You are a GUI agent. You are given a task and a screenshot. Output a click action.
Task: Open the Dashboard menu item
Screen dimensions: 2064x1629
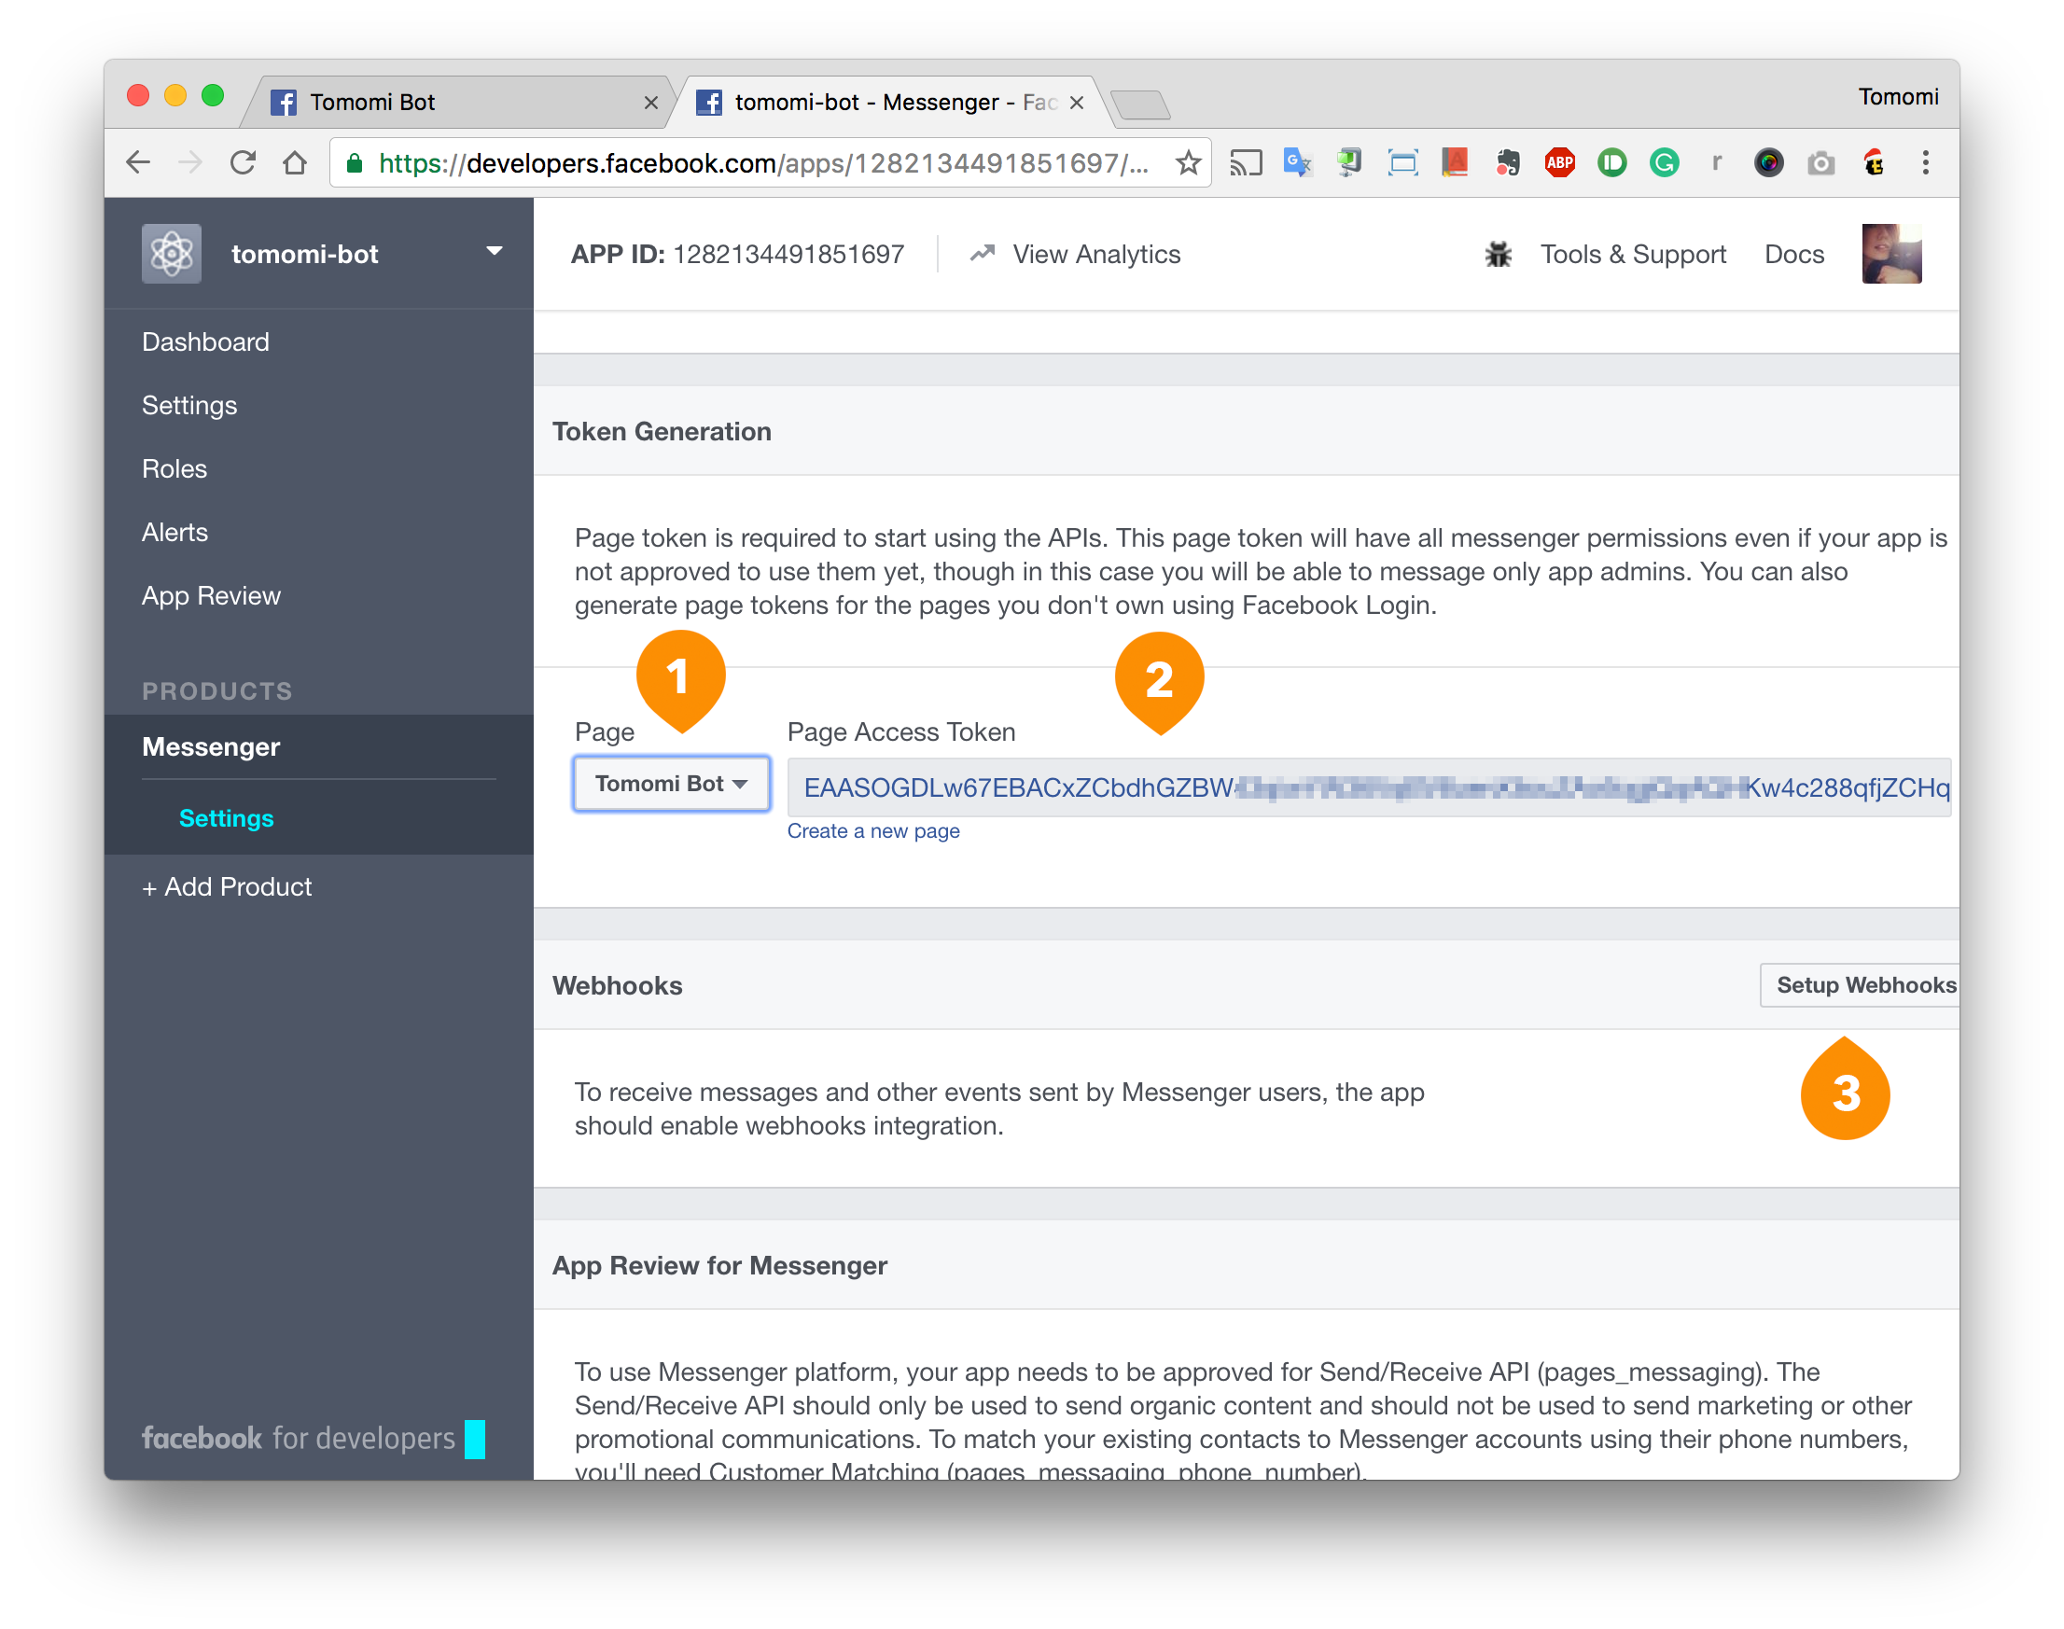pos(206,341)
